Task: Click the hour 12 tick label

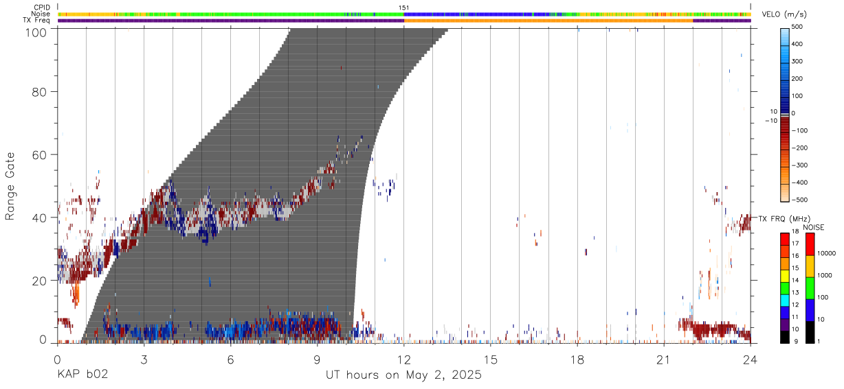Action: pyautogui.click(x=404, y=359)
